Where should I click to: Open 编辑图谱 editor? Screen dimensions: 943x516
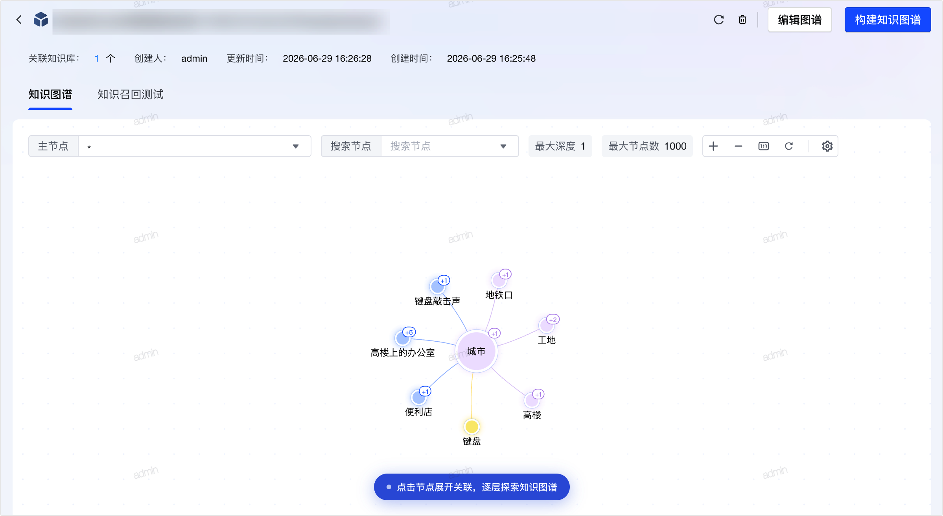[x=799, y=20]
